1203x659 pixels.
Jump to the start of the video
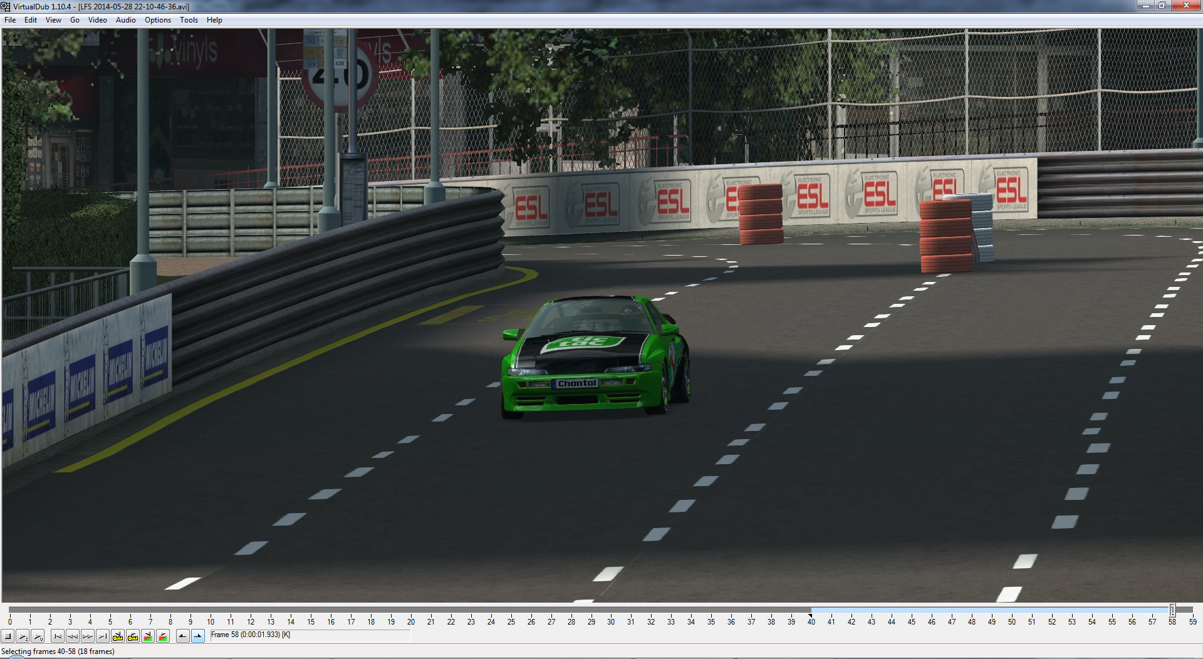pos(58,636)
